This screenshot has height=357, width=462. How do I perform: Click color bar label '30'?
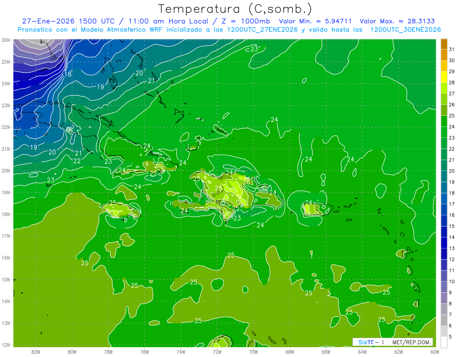452,60
